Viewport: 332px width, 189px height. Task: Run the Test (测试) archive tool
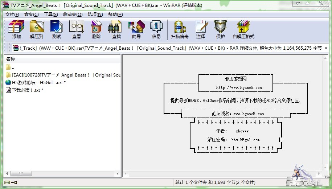pyautogui.click(x=57, y=29)
